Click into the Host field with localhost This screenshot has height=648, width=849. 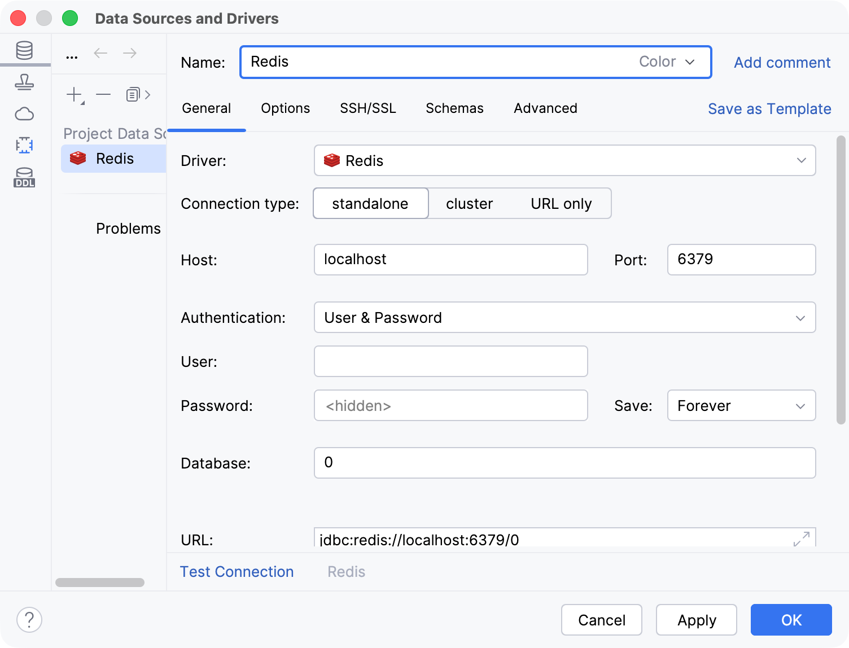(451, 260)
